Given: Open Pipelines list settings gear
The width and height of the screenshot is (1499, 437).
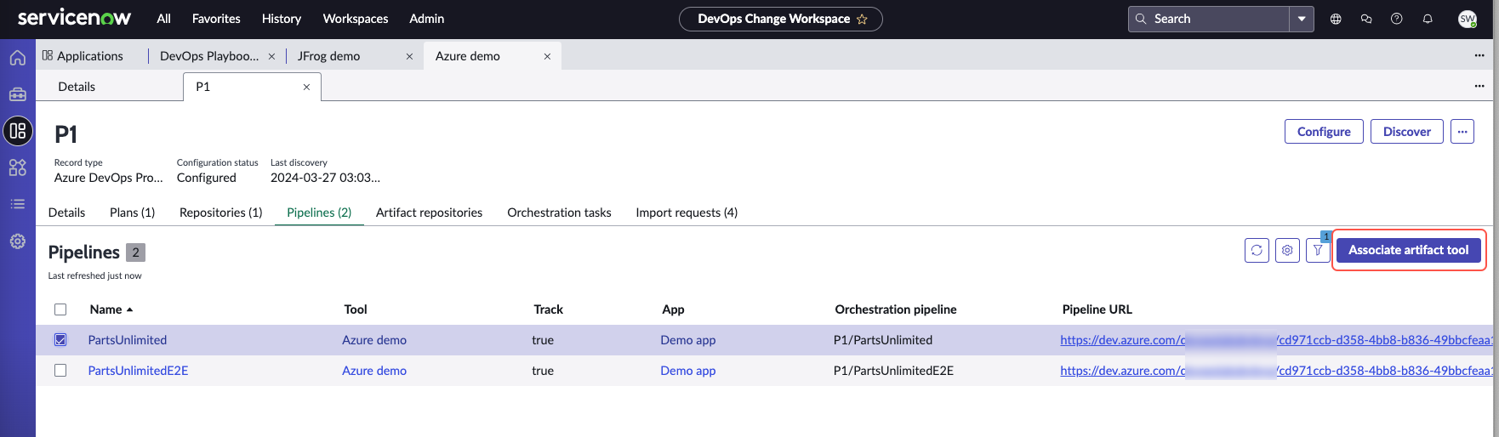Looking at the screenshot, I should point(1287,250).
